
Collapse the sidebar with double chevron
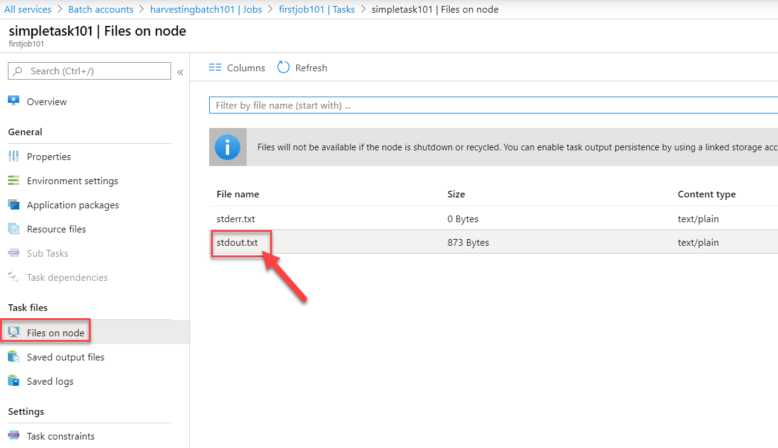180,72
